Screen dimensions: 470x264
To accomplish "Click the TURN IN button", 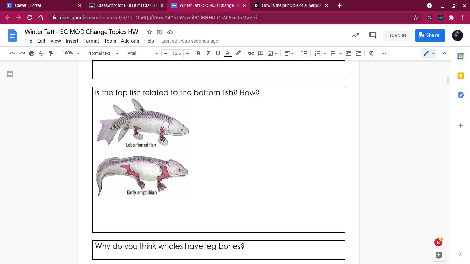I will [x=397, y=35].
